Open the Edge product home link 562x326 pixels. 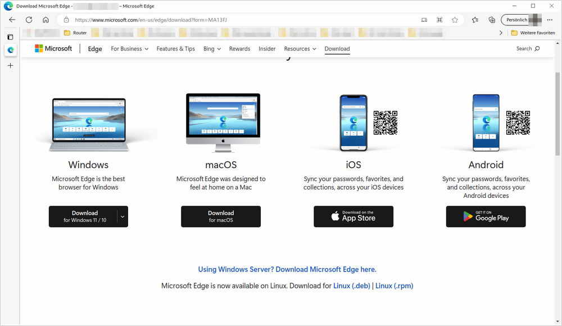coord(95,49)
